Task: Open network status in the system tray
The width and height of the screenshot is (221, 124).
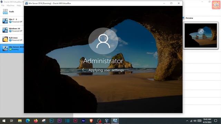Action: tap(191, 121)
